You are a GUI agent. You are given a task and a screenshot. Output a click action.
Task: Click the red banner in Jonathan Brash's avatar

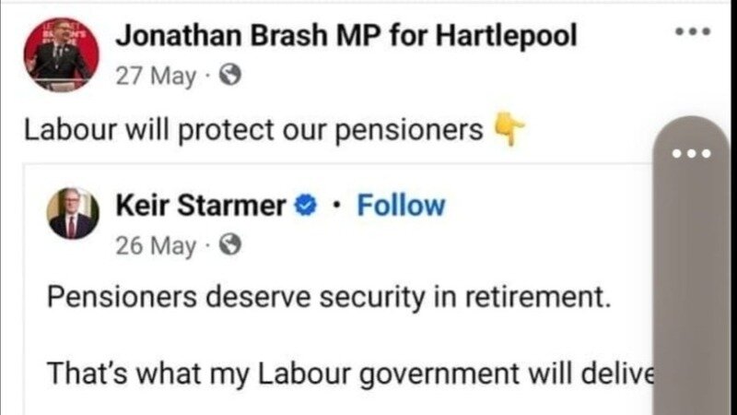[x=40, y=32]
